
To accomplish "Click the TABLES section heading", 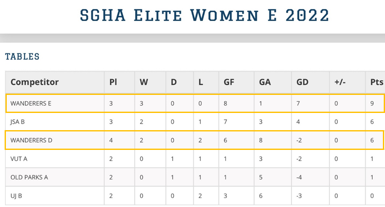I will (x=22, y=57).
